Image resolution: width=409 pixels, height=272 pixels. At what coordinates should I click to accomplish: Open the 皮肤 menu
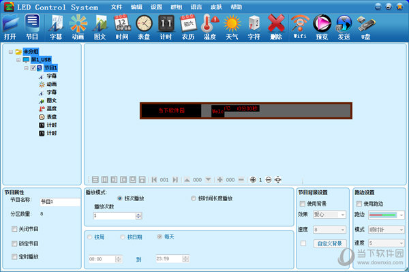pyautogui.click(x=216, y=7)
